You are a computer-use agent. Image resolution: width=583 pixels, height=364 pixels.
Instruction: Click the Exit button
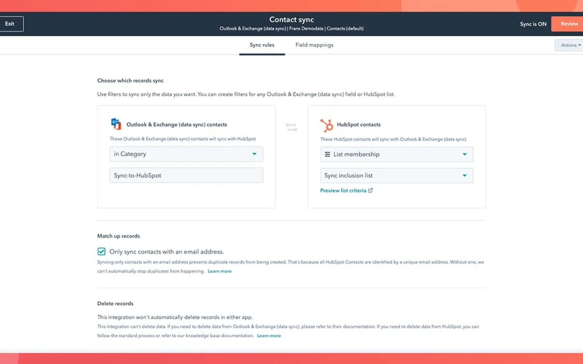pos(11,24)
